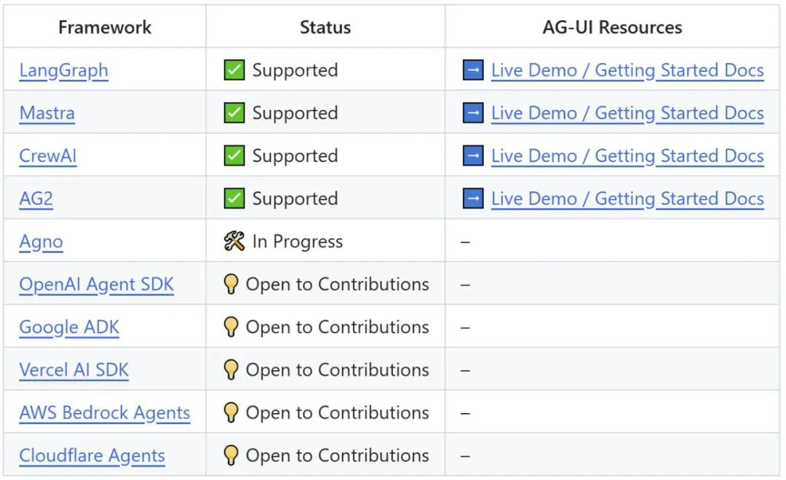This screenshot has width=786, height=480.
Task: Click the blue arrow icon in AG2 row
Action: point(473,199)
